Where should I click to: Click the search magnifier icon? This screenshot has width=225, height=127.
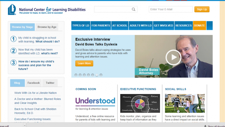pos(133,9)
